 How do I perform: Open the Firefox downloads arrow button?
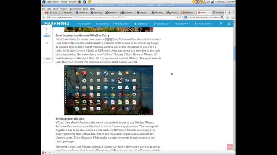pos(228,17)
